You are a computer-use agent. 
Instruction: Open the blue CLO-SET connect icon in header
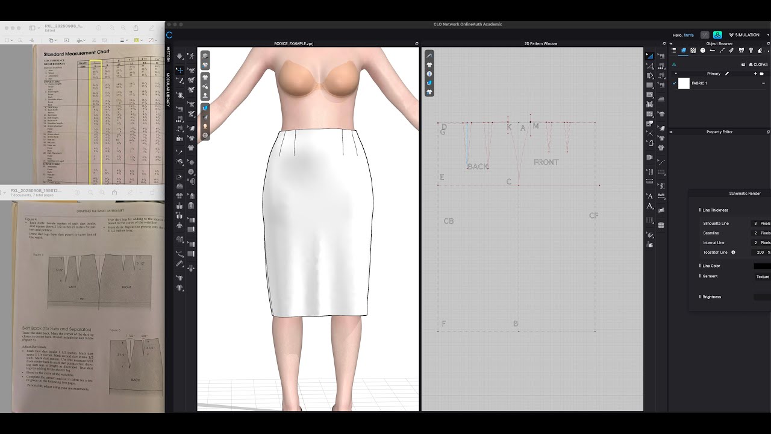pos(717,35)
